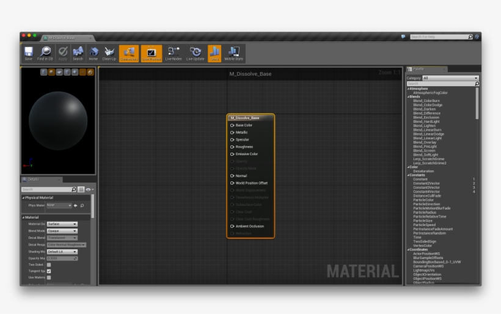Toggle the grid icon in preview viewport
Viewport: 501px width, 314px height.
(82, 72)
